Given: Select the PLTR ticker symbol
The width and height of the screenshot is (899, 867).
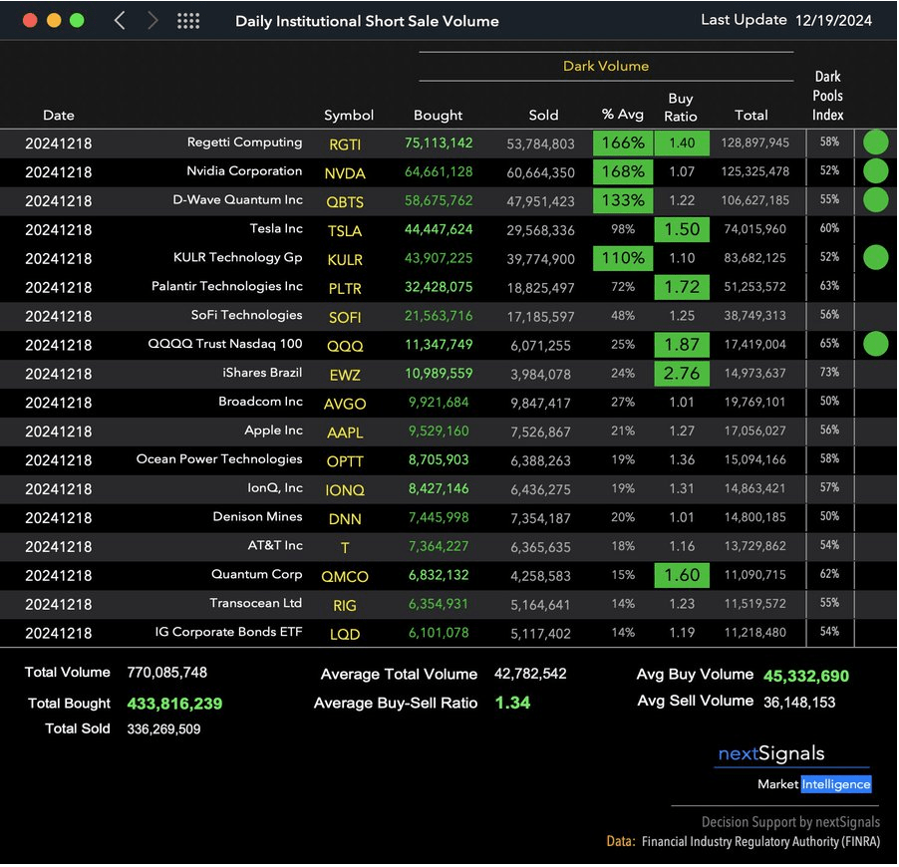Looking at the screenshot, I should point(346,288).
